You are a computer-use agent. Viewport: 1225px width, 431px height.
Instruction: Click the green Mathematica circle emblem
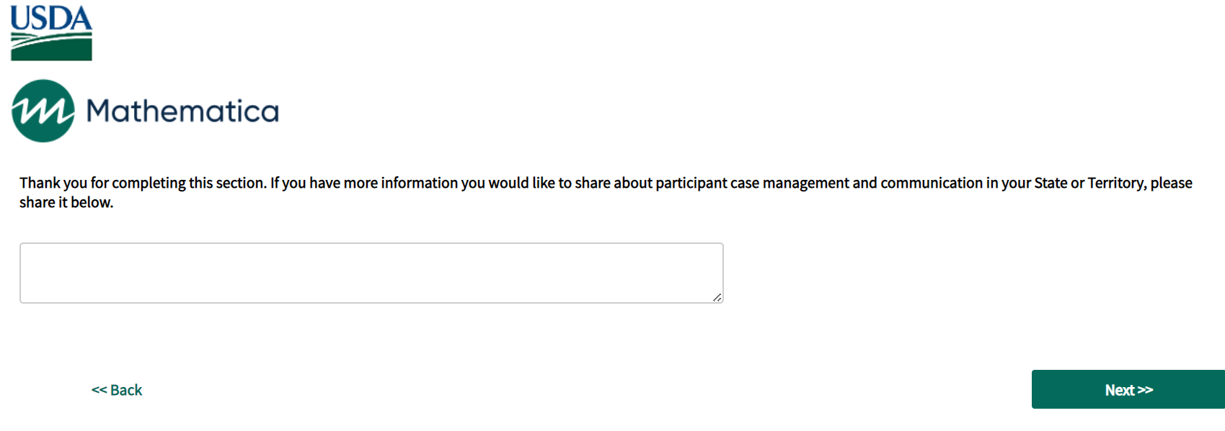coord(43,111)
